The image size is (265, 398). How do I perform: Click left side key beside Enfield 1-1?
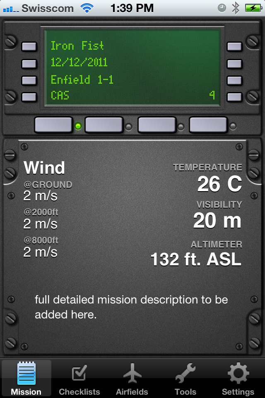coord(29,80)
